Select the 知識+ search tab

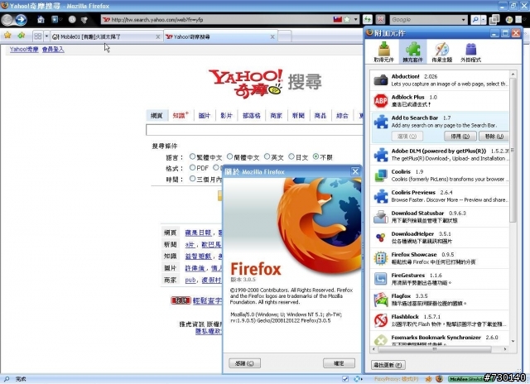pos(181,116)
